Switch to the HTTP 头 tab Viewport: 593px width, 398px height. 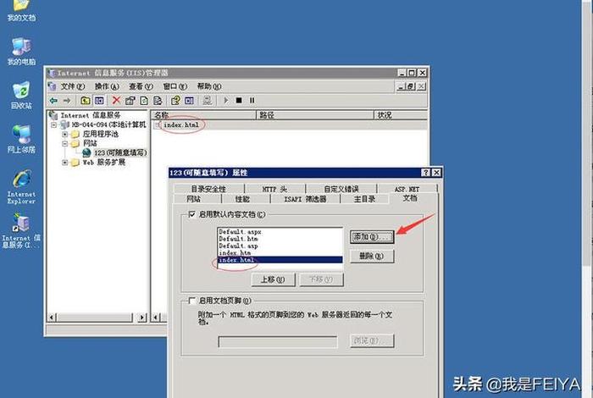click(x=275, y=189)
